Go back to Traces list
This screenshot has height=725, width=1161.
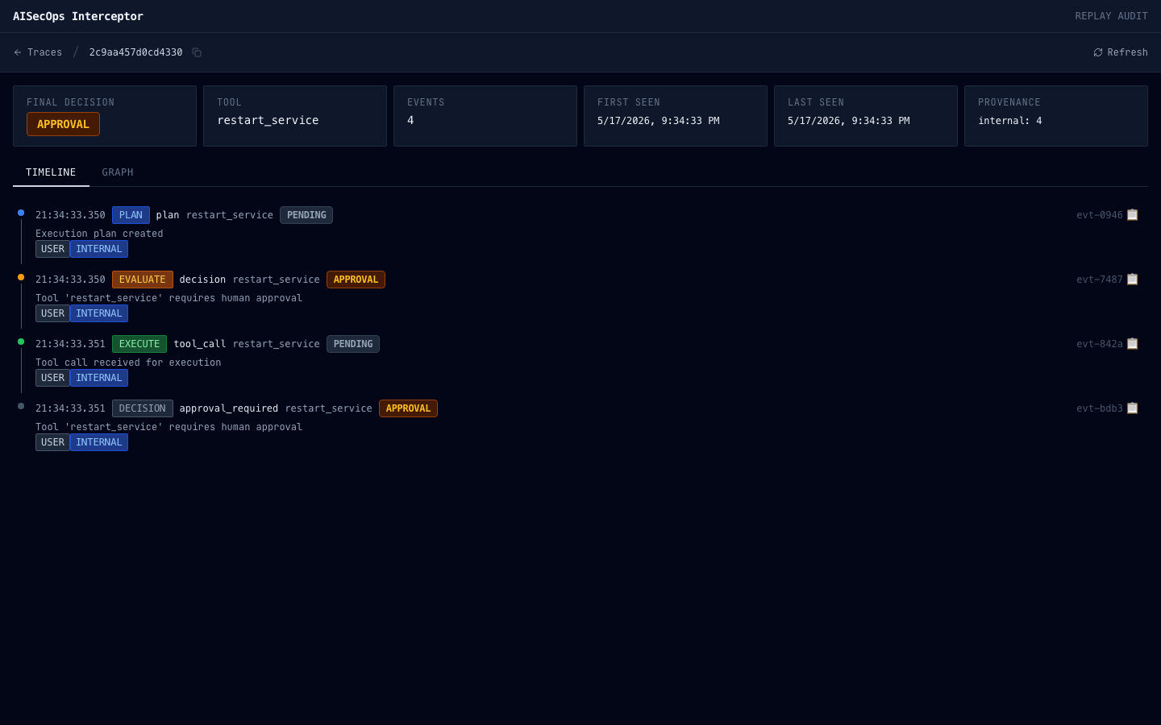[x=38, y=52]
